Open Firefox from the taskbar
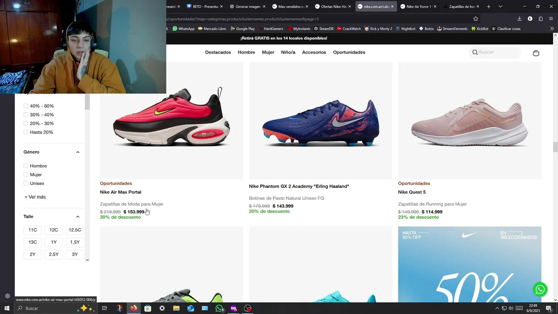This screenshot has width=558, height=314. 133,308
